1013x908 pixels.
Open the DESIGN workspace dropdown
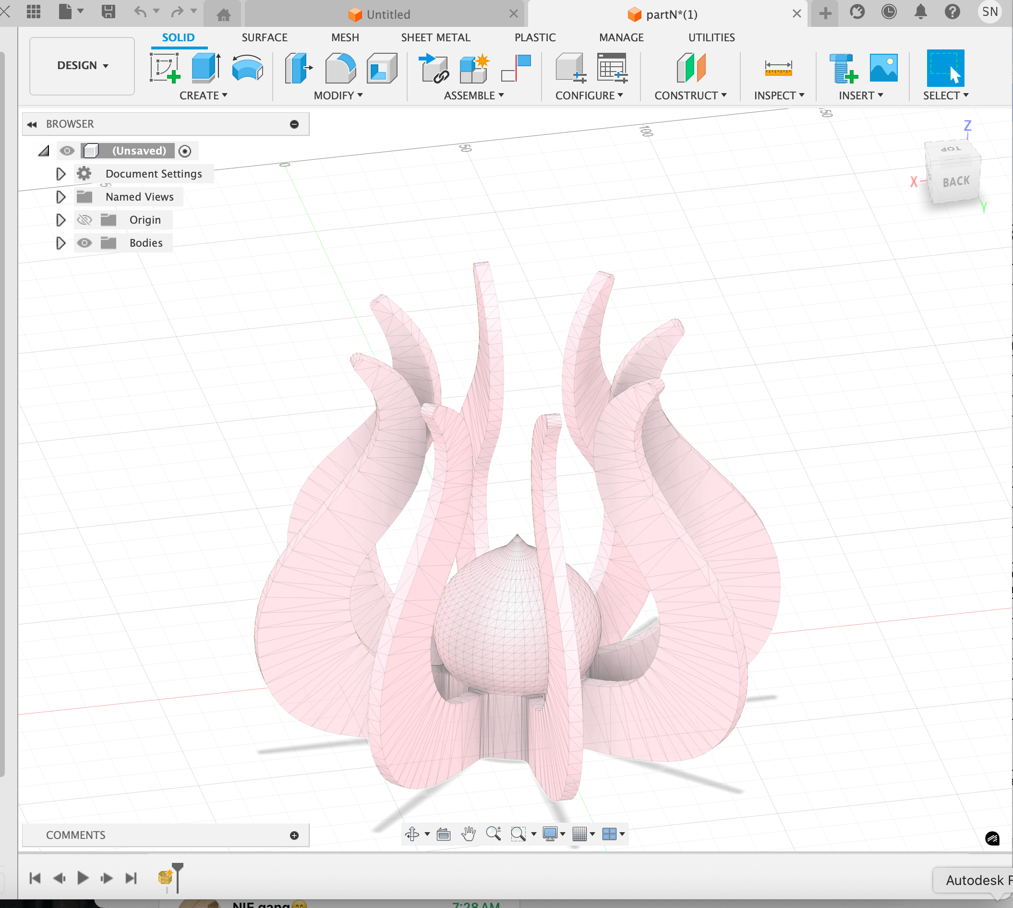click(x=83, y=65)
